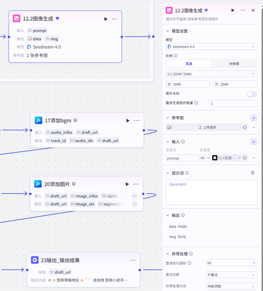
Task: Click the {{prompt}} prompt text area
Action: pos(211,192)
